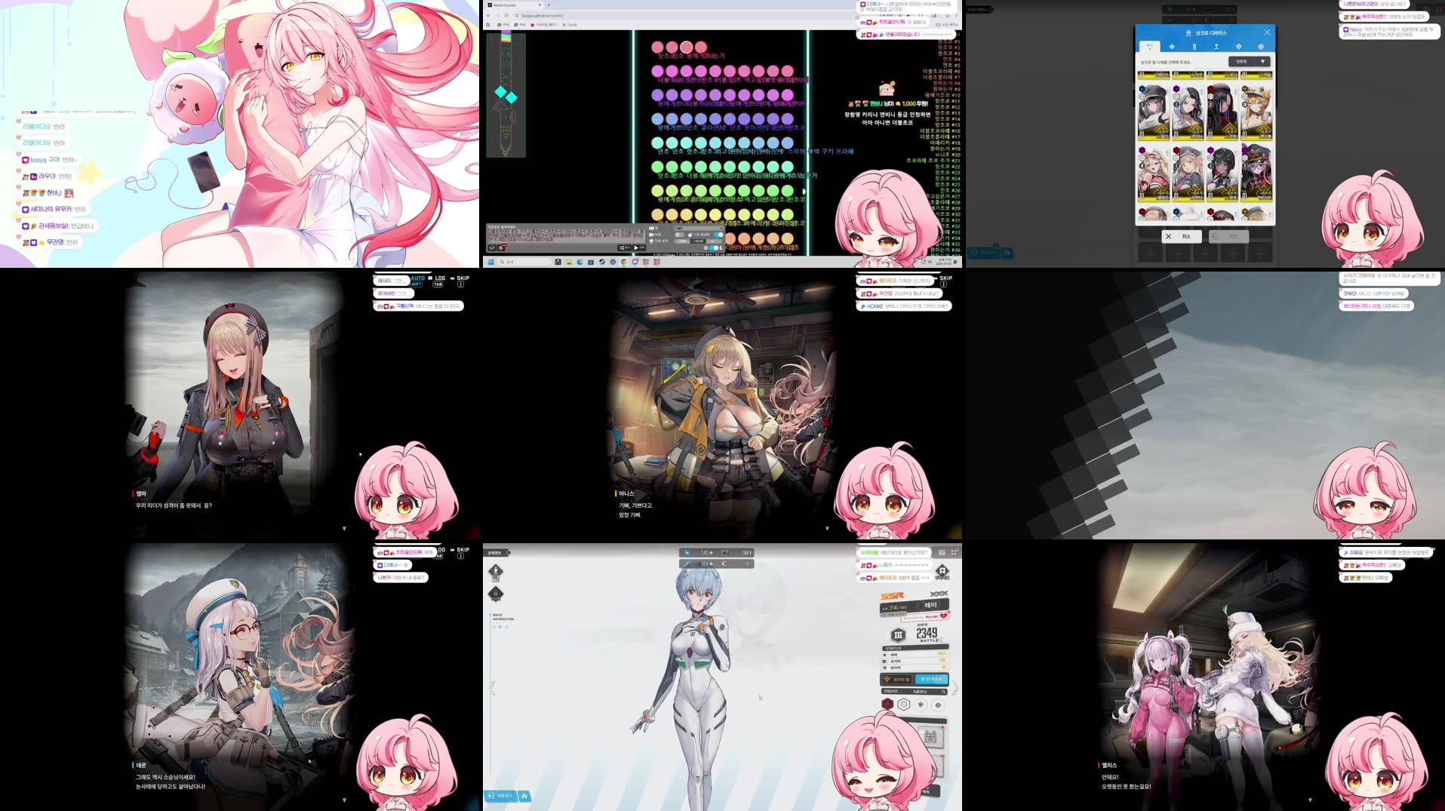Advance Anis's dialogue with the down arrow
The image size is (1445, 811).
(827, 528)
